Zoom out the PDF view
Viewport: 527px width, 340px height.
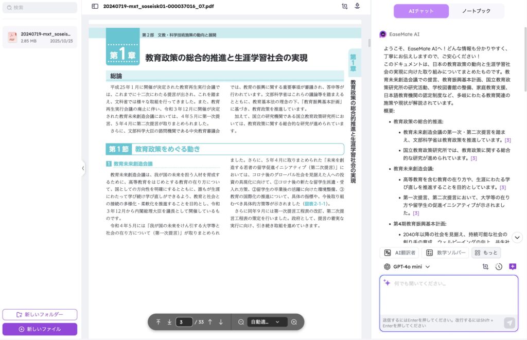coord(241,322)
